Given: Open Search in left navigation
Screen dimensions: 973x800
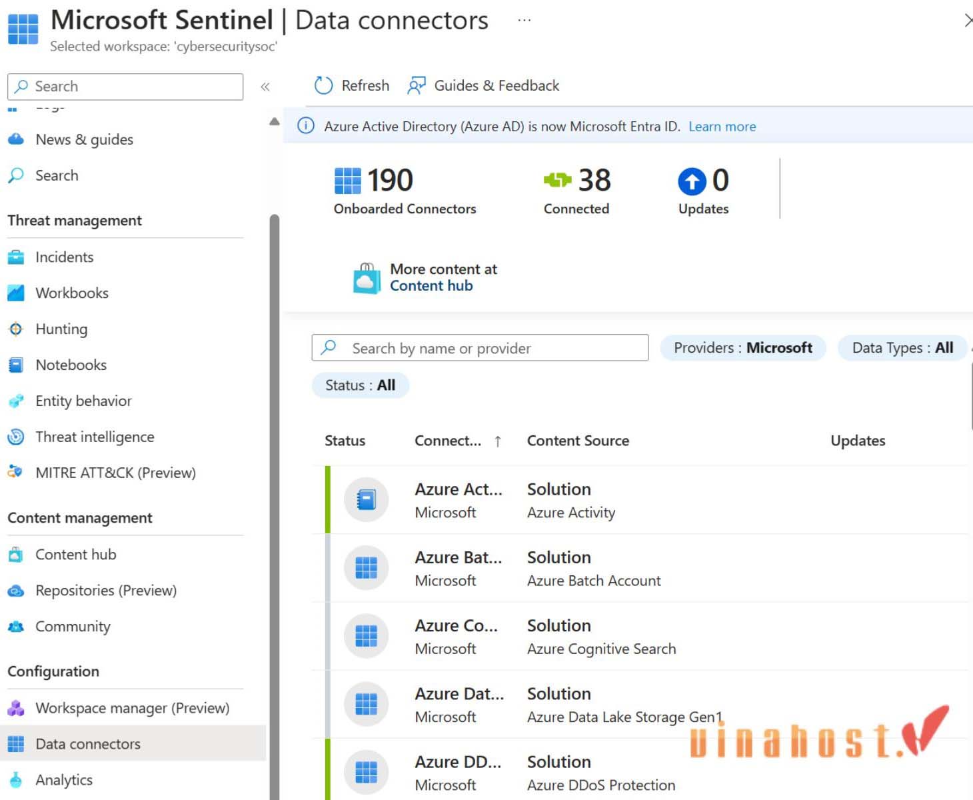Looking at the screenshot, I should (57, 175).
